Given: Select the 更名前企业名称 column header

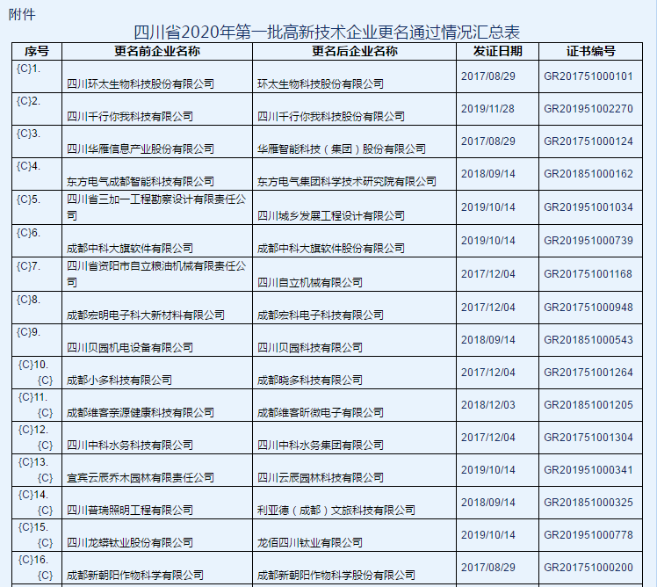Looking at the screenshot, I should pos(157,51).
